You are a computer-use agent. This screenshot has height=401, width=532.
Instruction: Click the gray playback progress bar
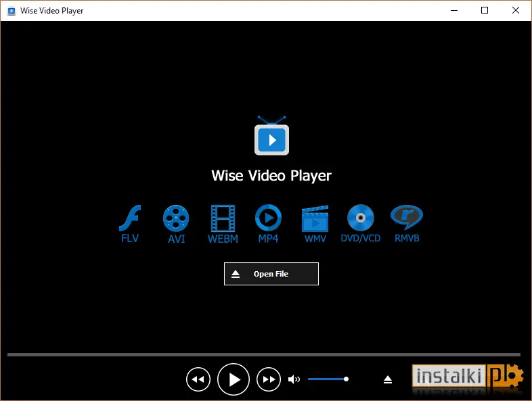pos(263,354)
